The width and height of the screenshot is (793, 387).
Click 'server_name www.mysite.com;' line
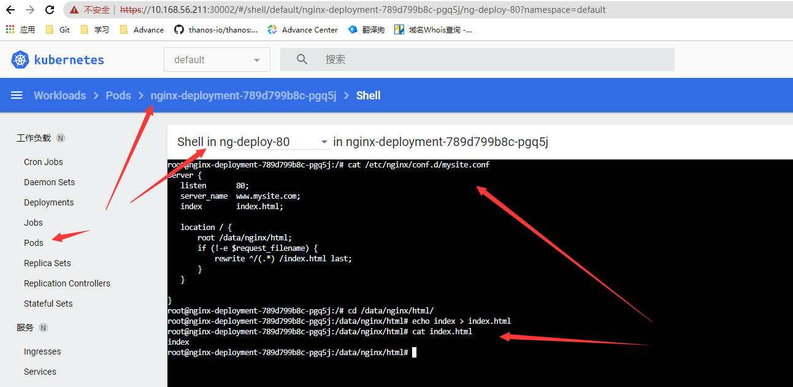(240, 196)
